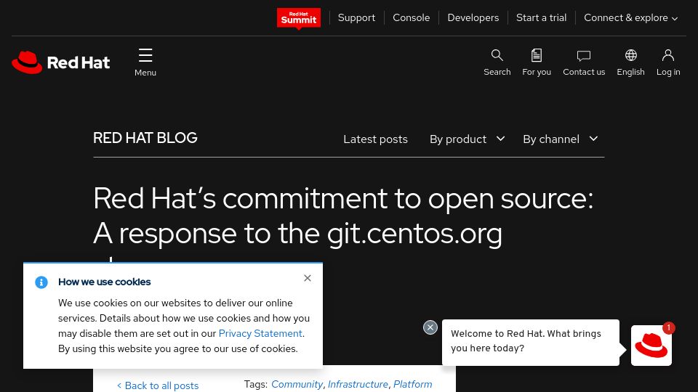698x392 pixels.
Task: Open the Platform tag
Action: (x=413, y=384)
